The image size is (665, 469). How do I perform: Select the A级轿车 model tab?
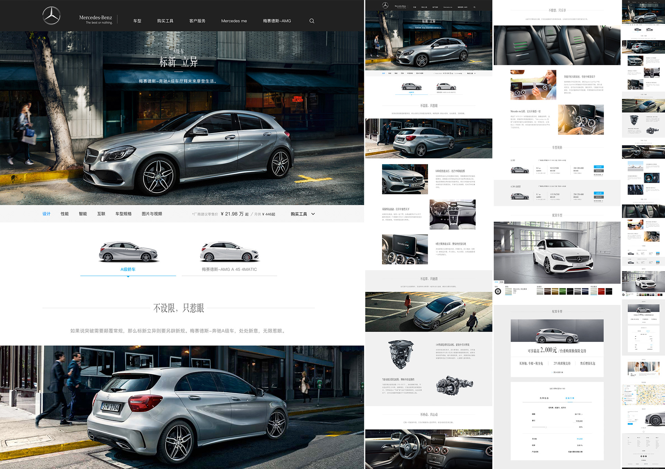pos(128,269)
